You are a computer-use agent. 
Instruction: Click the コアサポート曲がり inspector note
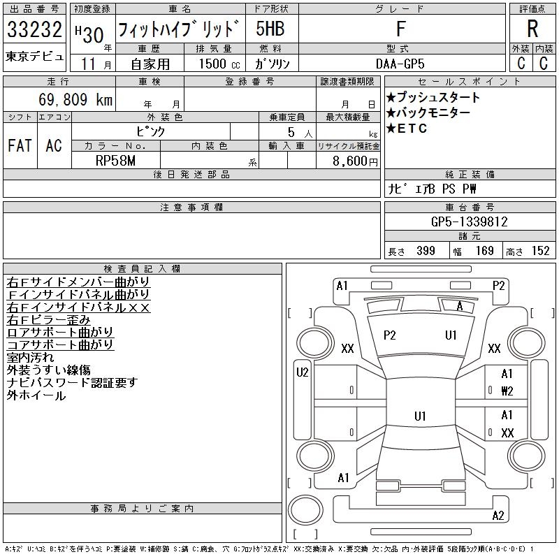click(x=60, y=345)
